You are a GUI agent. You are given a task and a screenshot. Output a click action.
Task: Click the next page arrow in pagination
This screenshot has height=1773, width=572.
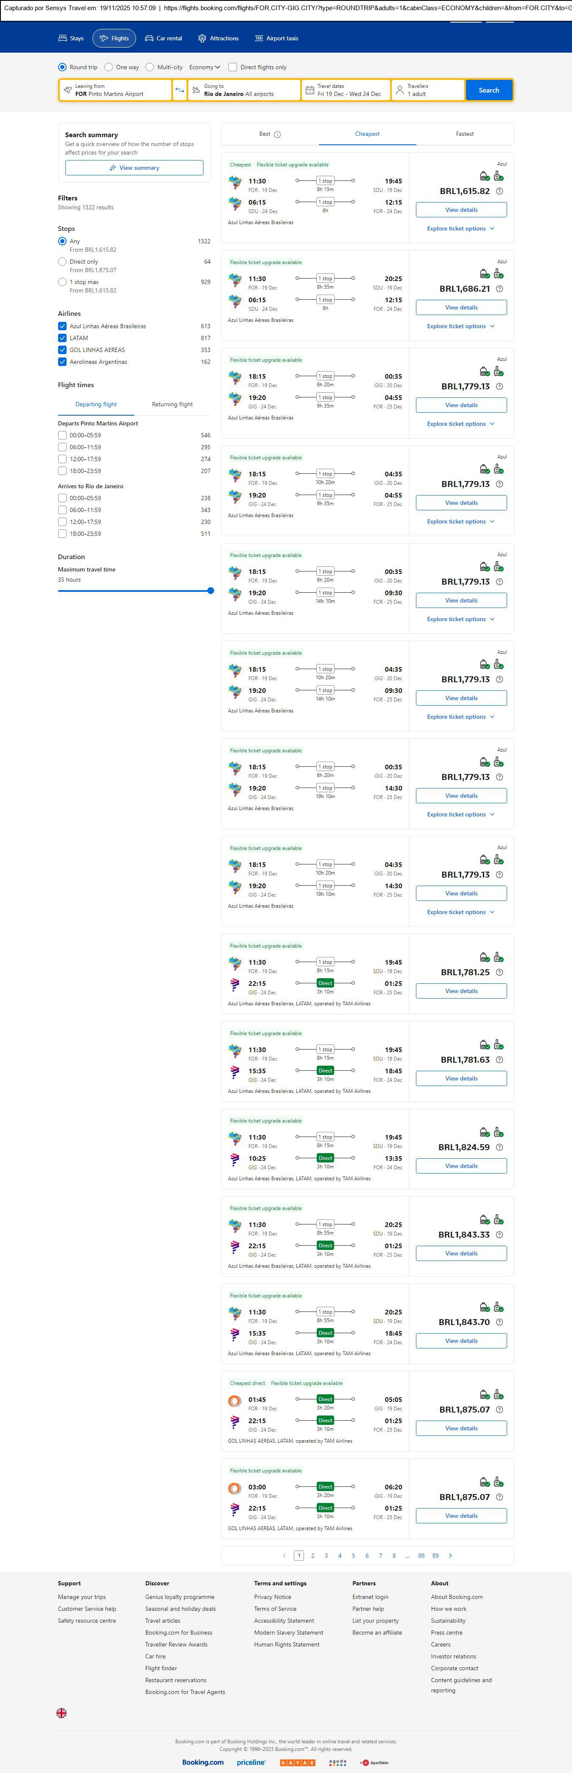[x=450, y=1556]
